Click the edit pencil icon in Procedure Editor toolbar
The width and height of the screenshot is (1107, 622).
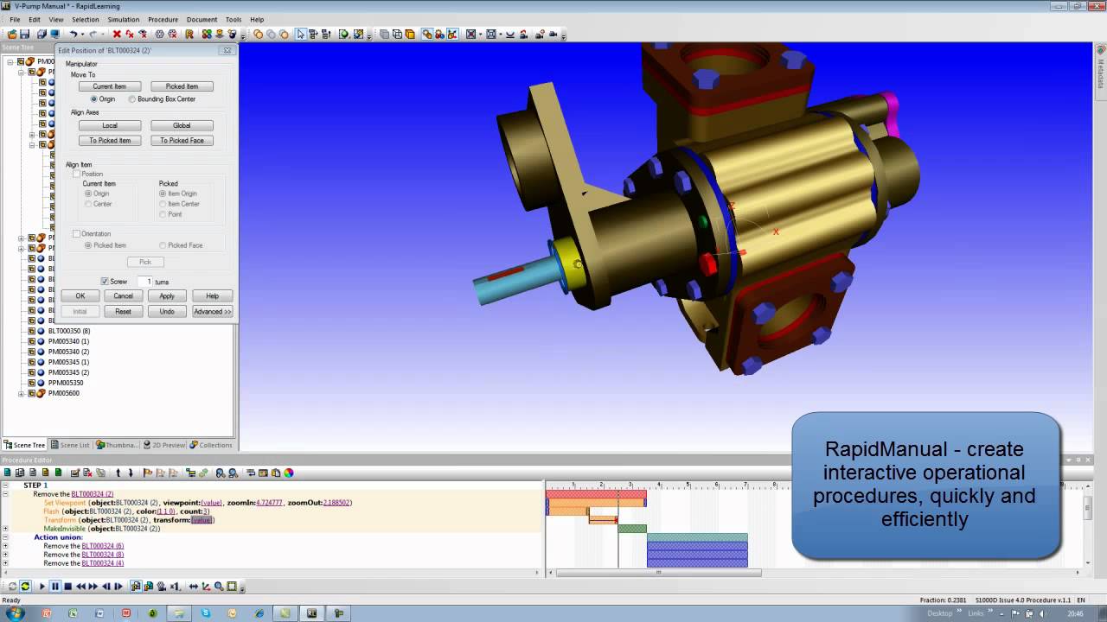75,473
